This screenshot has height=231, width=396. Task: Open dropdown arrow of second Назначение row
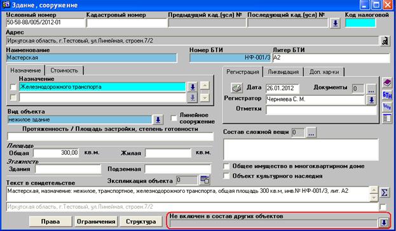point(193,97)
